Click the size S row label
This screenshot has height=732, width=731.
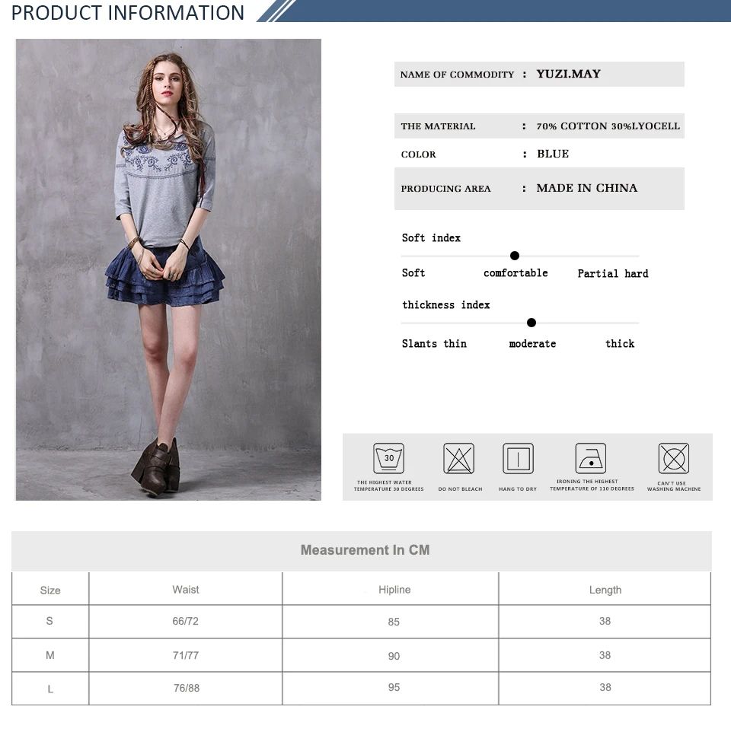click(x=49, y=621)
